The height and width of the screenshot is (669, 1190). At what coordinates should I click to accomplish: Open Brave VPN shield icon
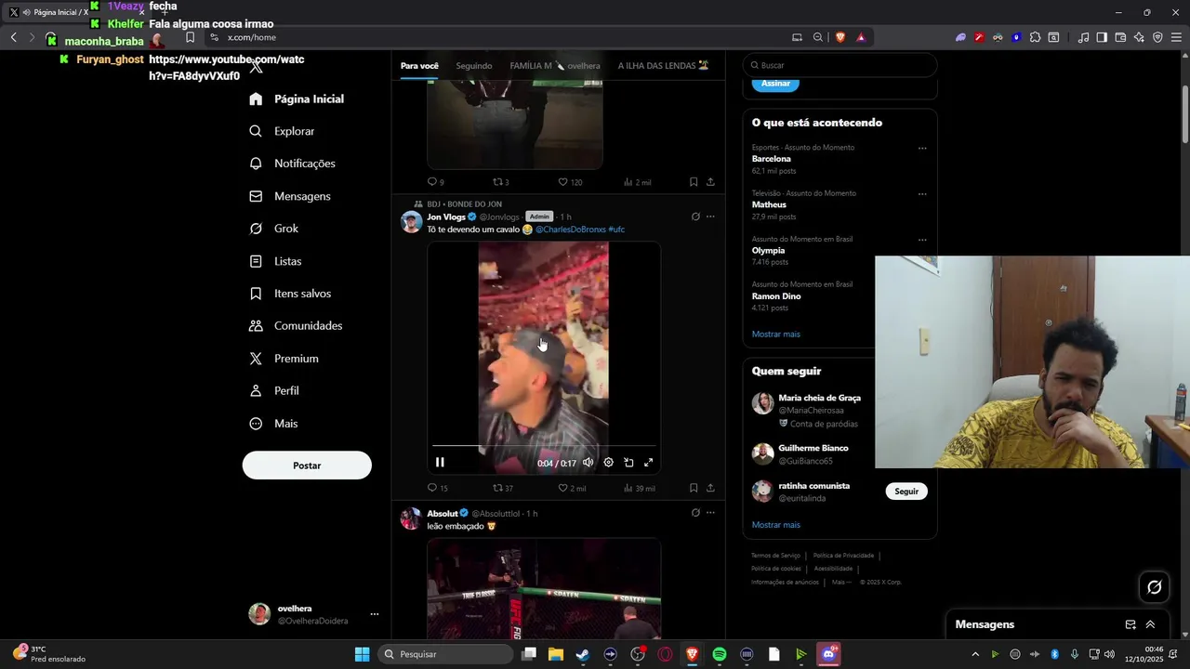[1157, 37]
